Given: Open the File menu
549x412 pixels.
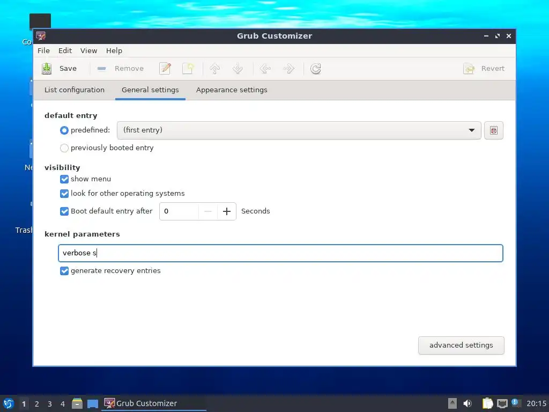Looking at the screenshot, I should point(43,51).
